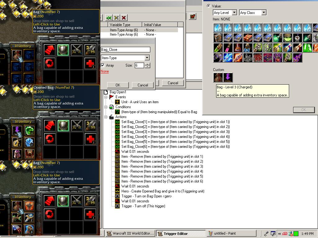Click purple Opened Bag item in middle inventory
318x238 pixels.
tap(17, 130)
